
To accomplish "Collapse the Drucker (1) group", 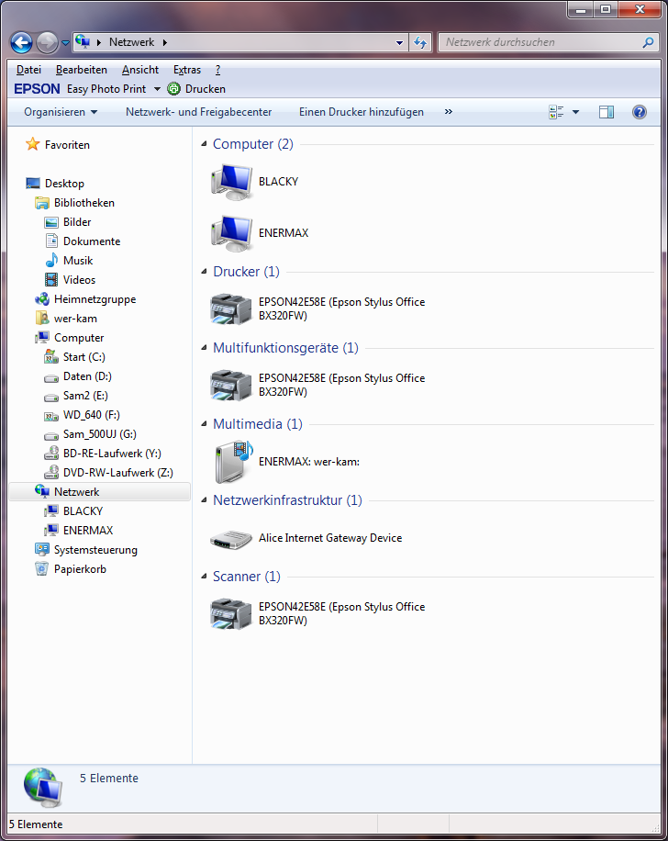I will (x=204, y=272).
